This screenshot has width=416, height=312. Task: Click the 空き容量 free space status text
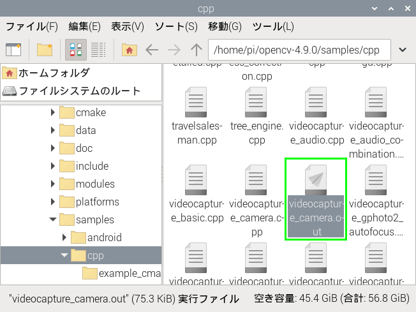point(332,299)
